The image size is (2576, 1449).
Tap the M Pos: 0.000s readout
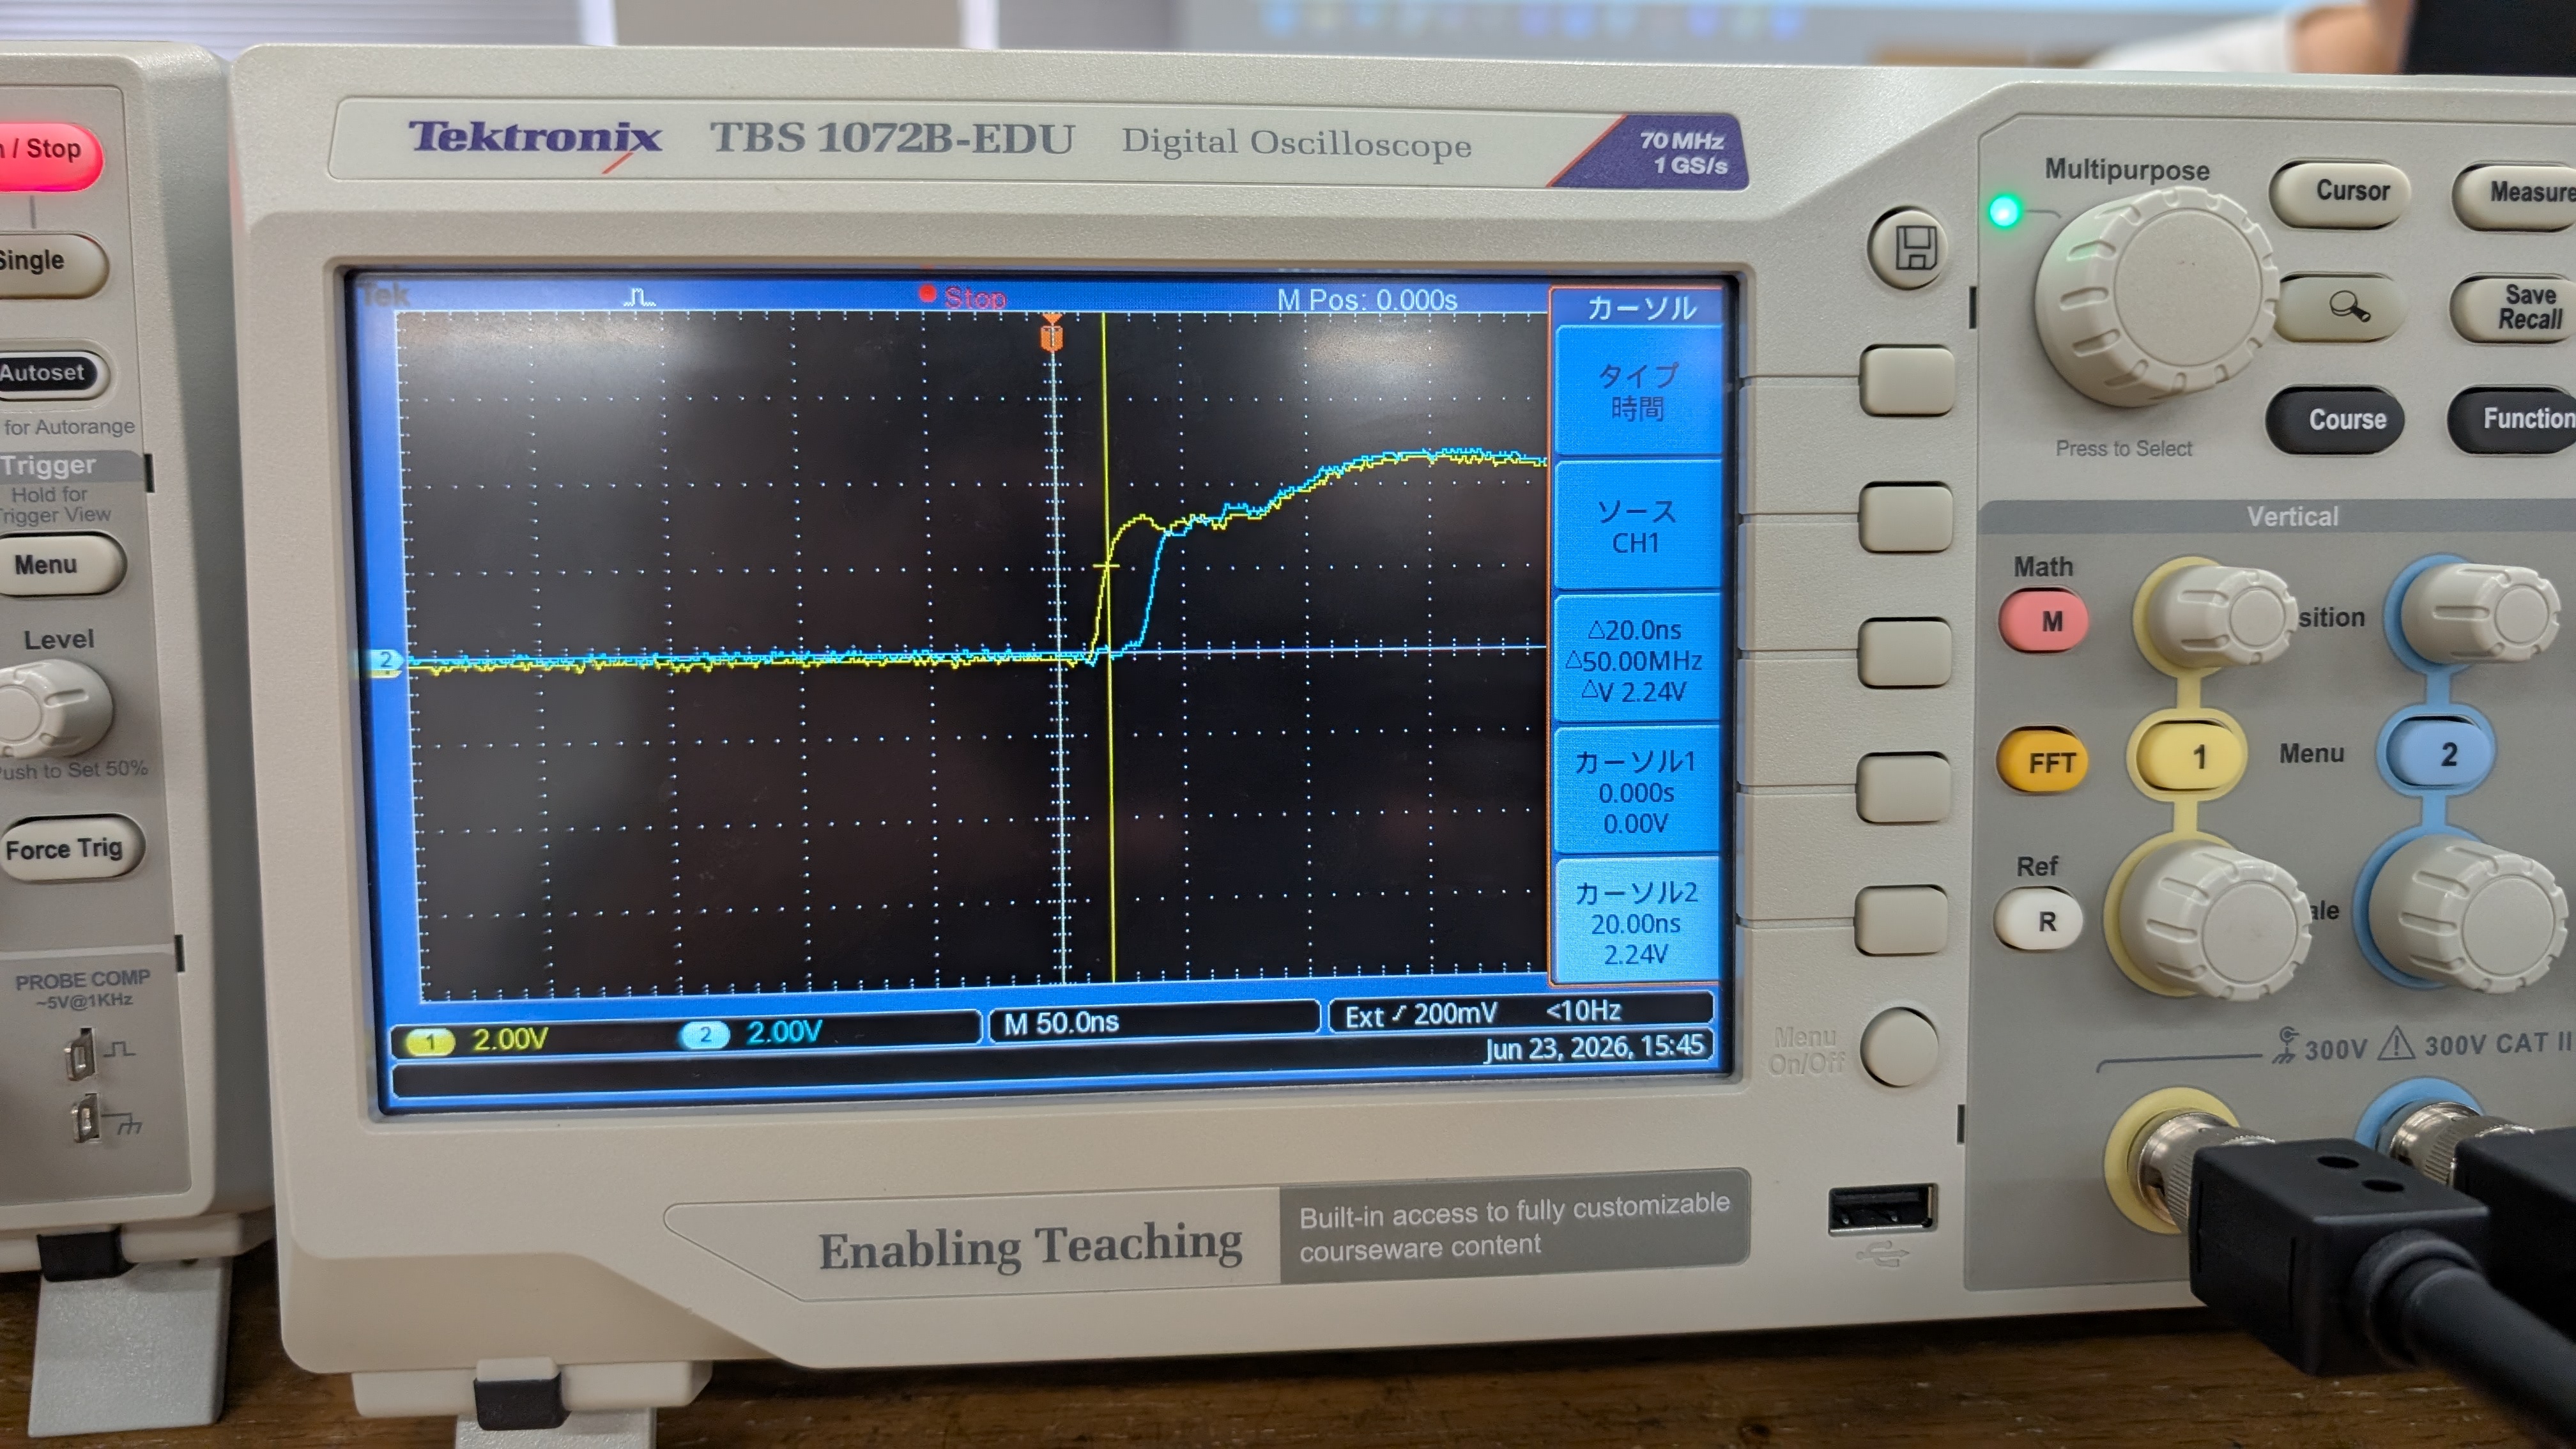[1367, 300]
